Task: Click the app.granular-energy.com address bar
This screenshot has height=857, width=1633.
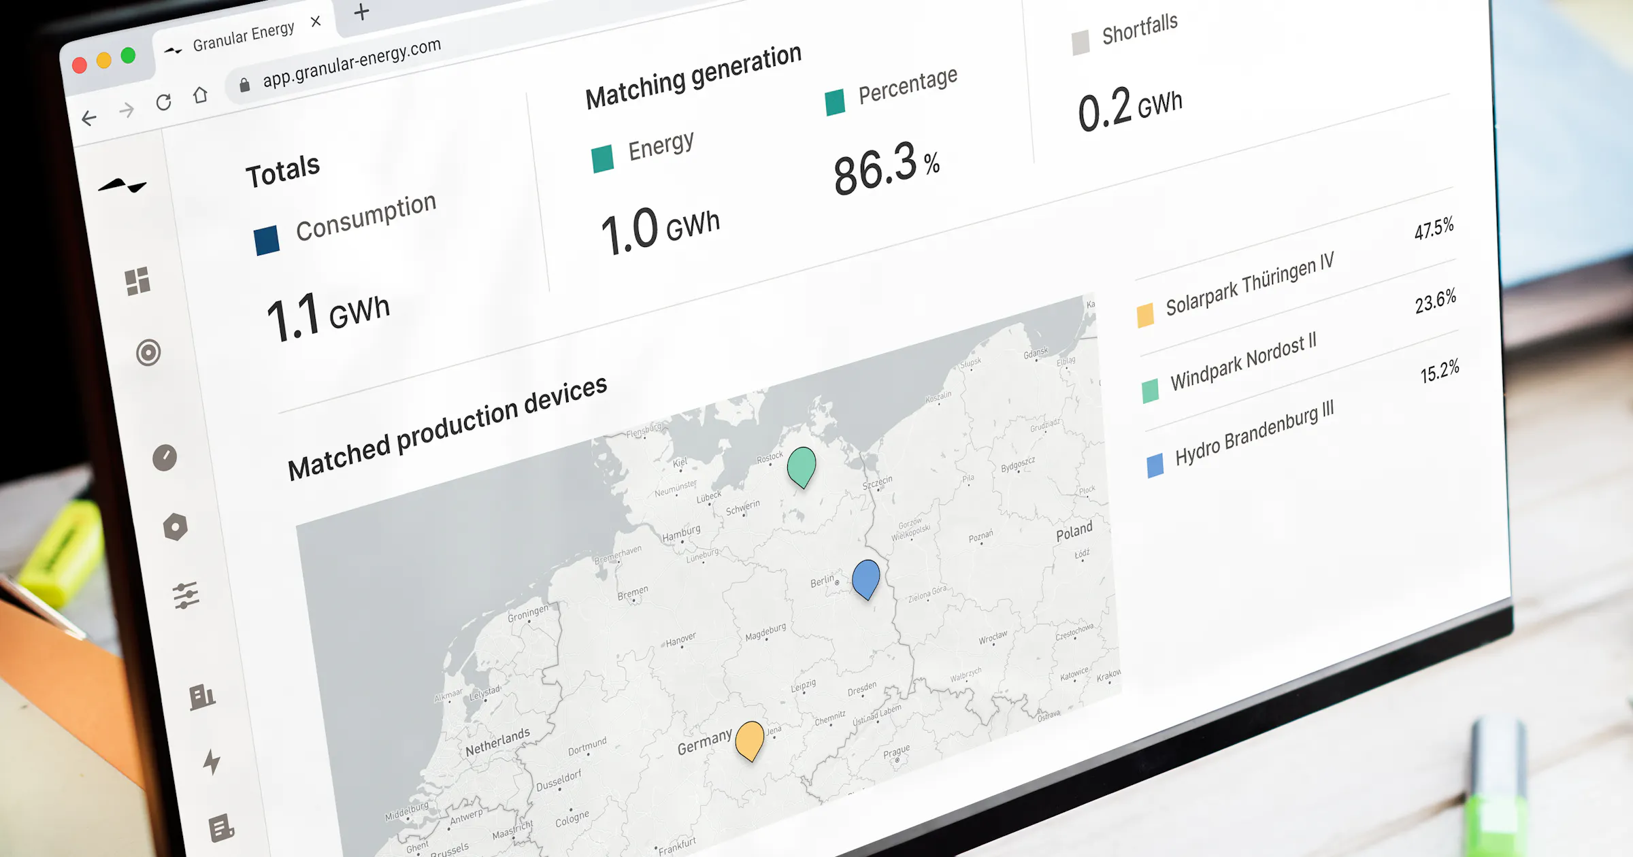Action: click(x=351, y=63)
